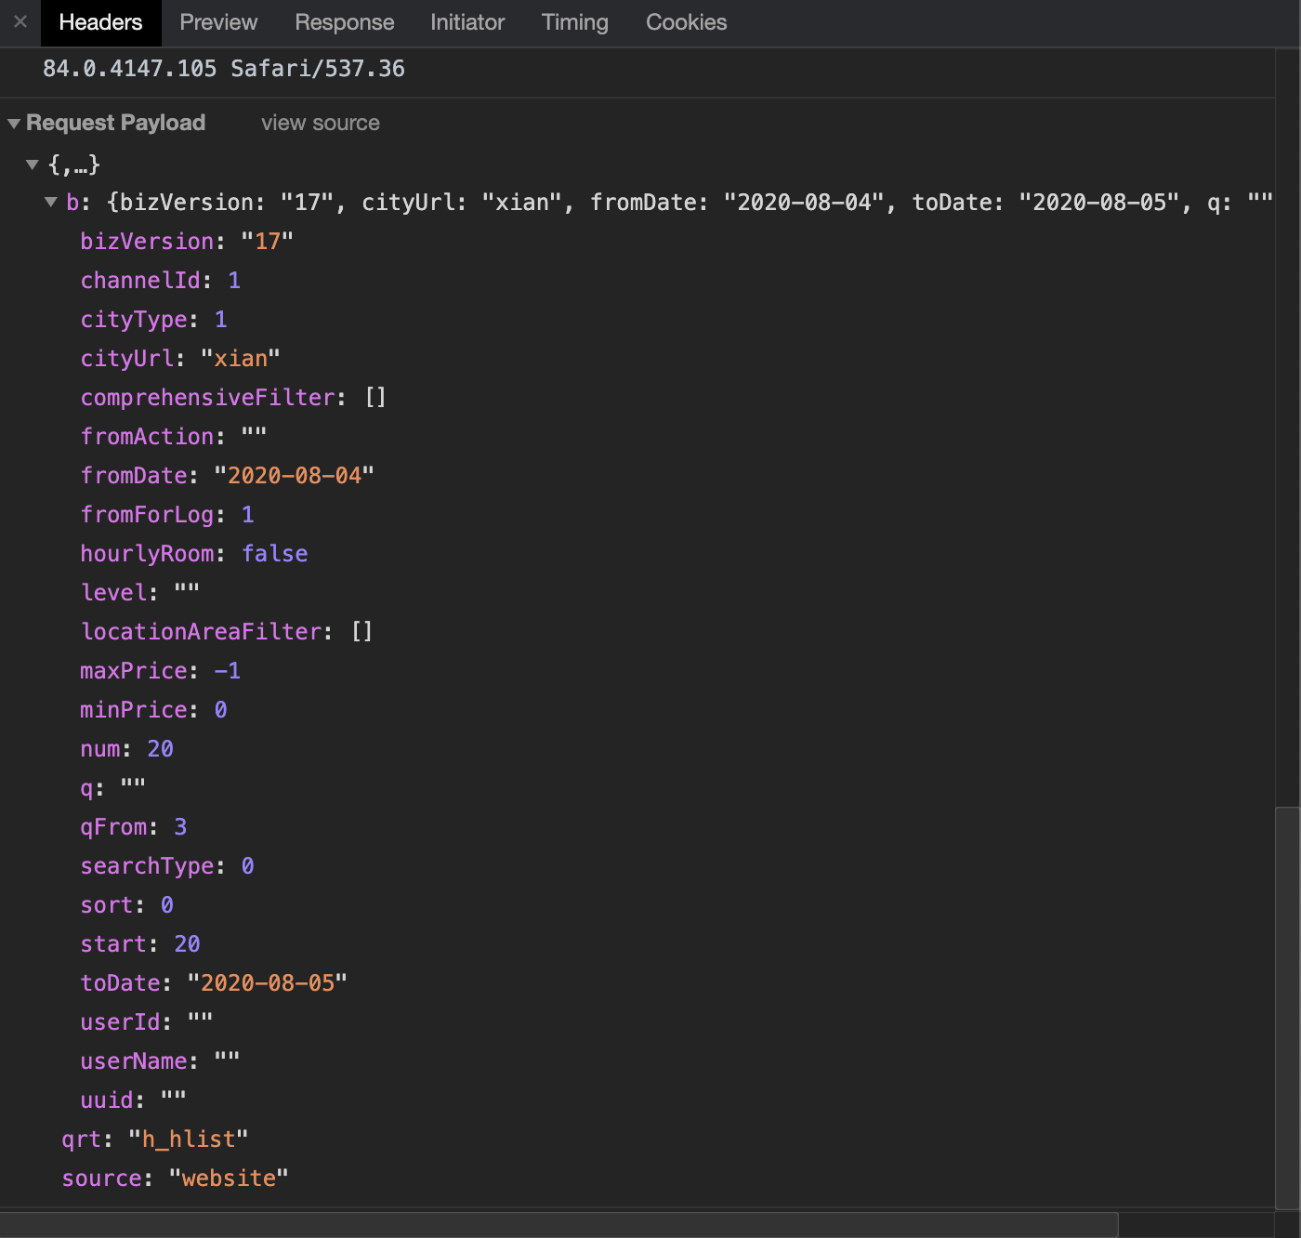The width and height of the screenshot is (1301, 1238).
Task: Collapse the root {,…} object
Action: (33, 165)
